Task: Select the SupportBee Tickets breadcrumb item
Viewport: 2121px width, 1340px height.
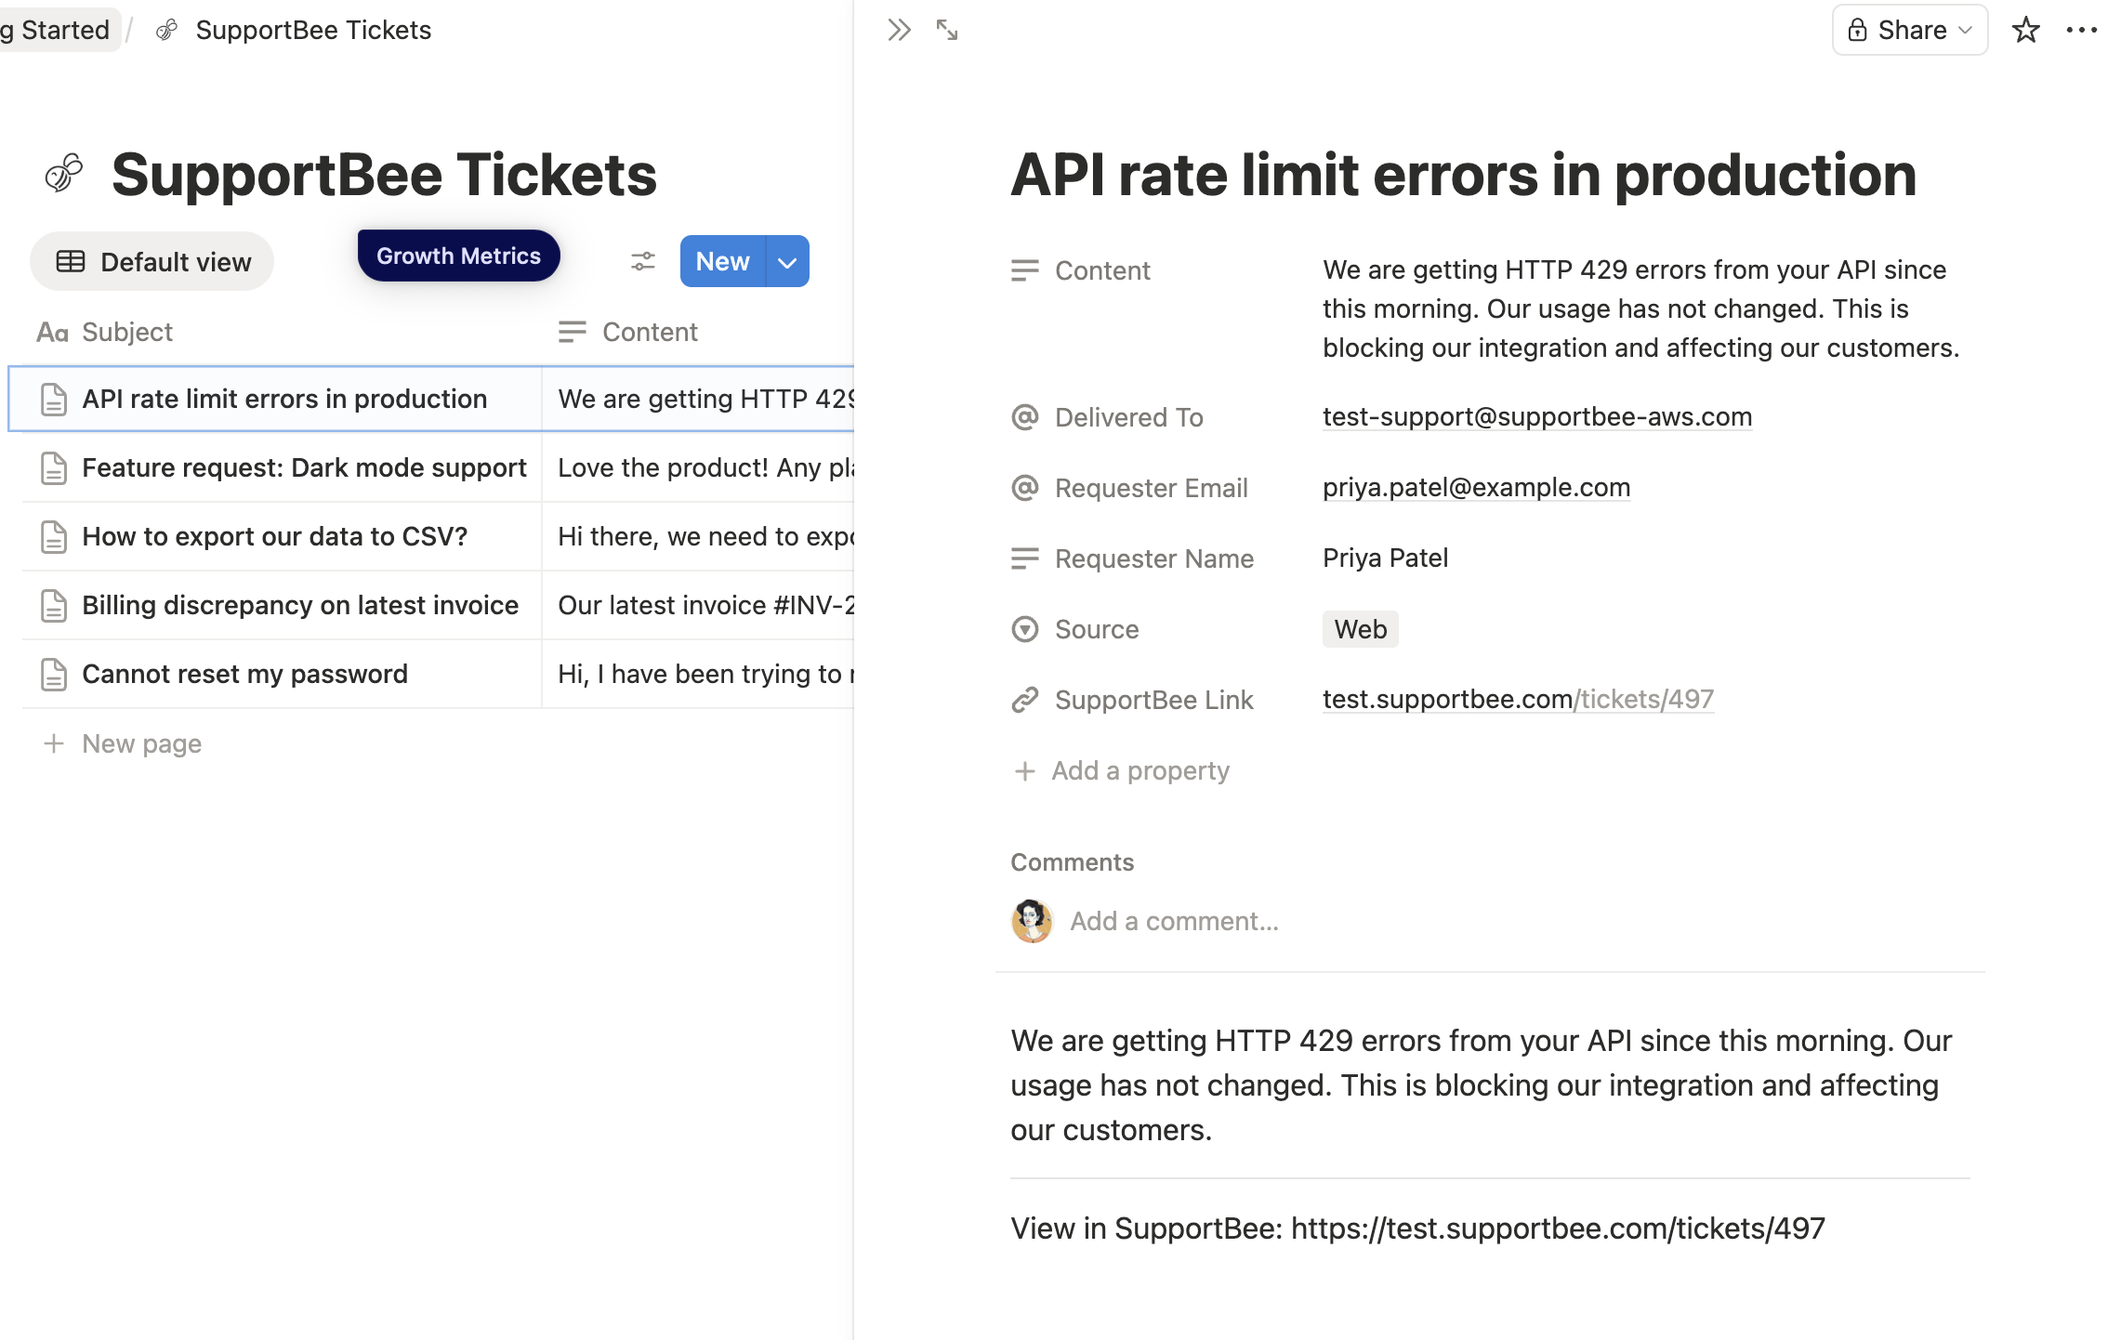Action: [312, 31]
